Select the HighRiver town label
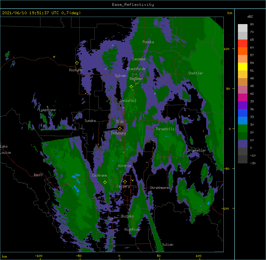Image resolution: width=266 pixels, height=260 pixels. coord(133,229)
